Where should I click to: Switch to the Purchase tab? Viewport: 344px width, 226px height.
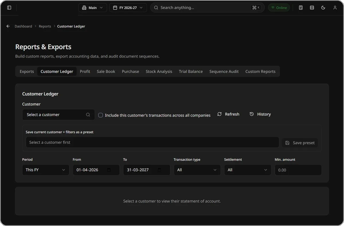point(130,72)
